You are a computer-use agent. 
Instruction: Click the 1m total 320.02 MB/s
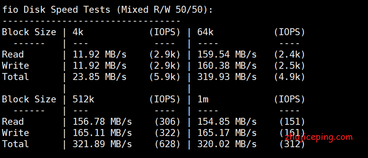point(227,144)
